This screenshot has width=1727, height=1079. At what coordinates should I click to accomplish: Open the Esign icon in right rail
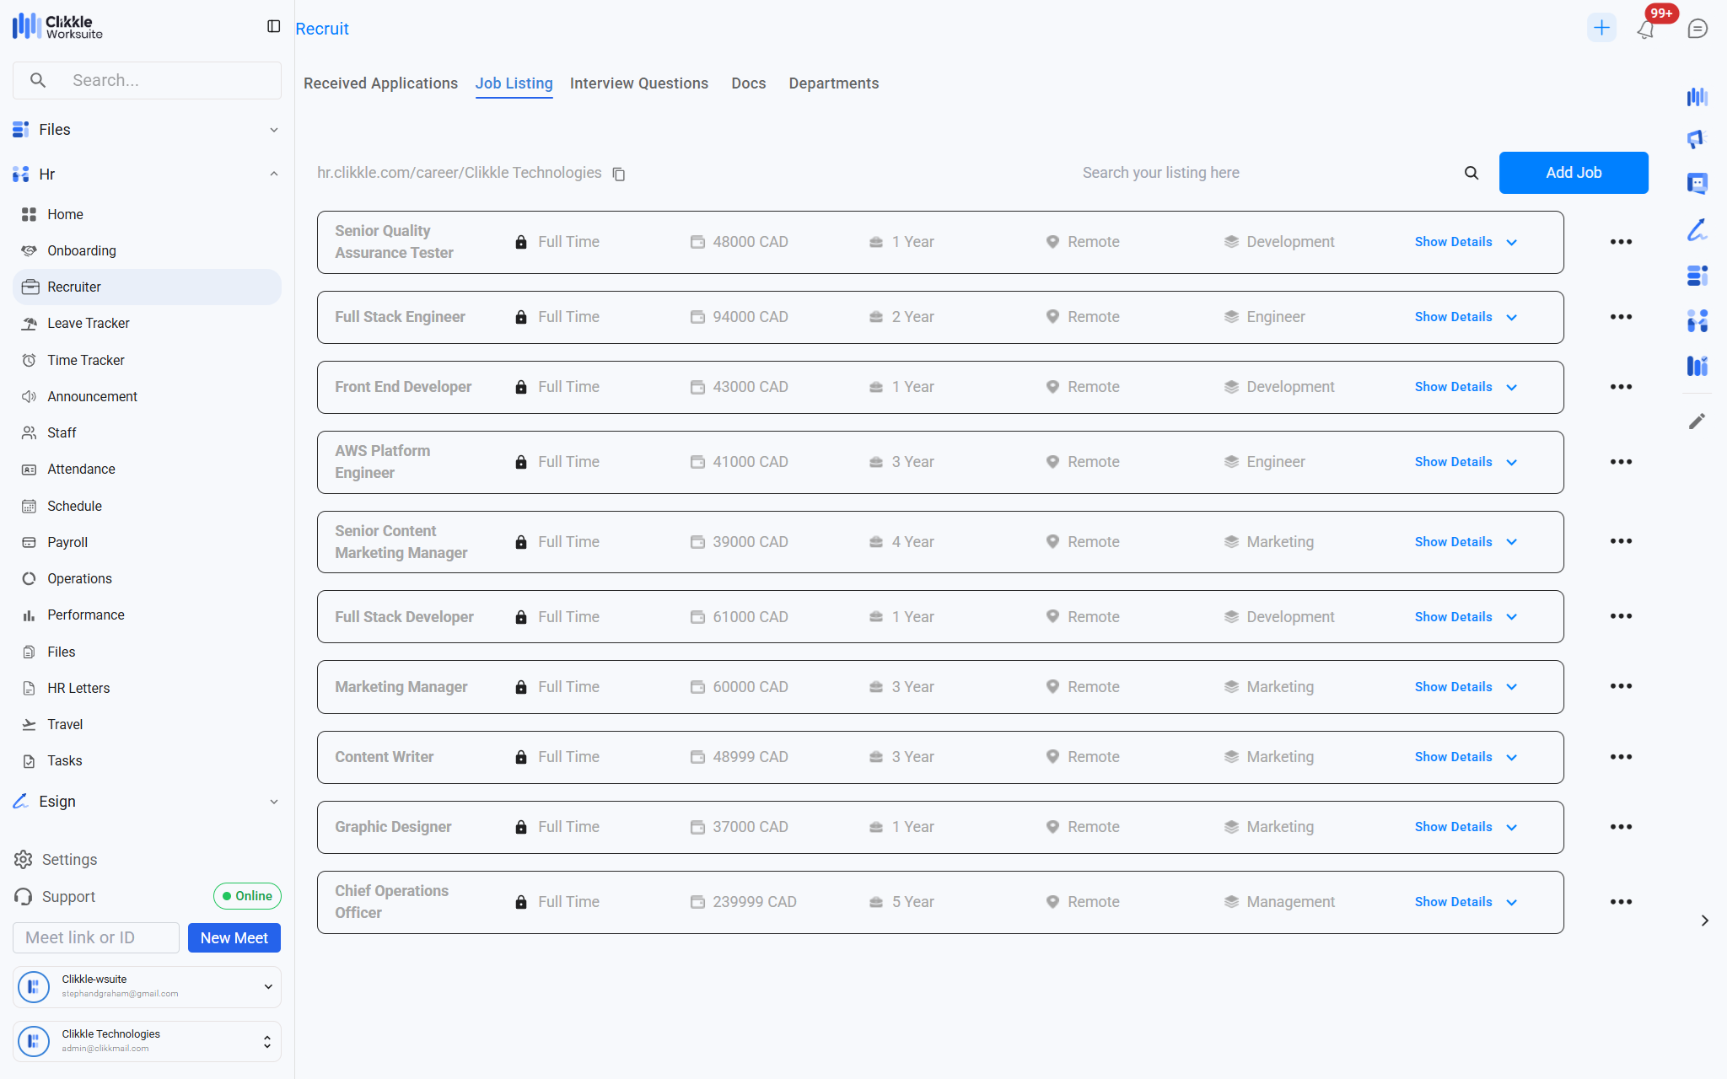tap(1697, 229)
